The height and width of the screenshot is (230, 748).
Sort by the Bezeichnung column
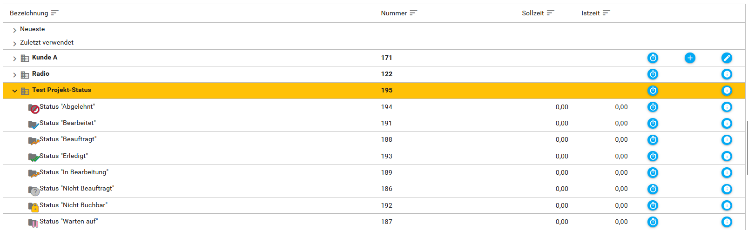(29, 13)
